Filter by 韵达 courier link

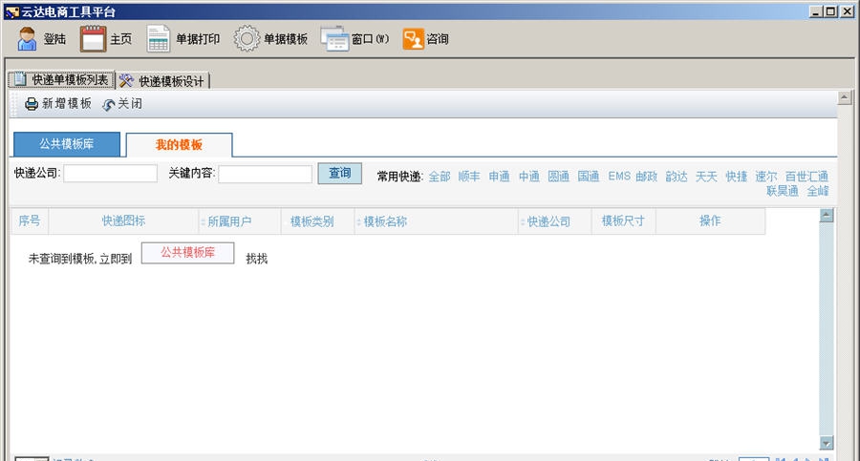point(677,177)
